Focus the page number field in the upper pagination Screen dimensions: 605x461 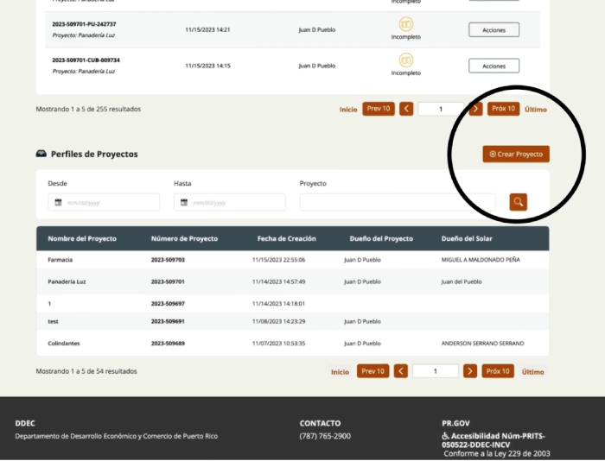441,109
